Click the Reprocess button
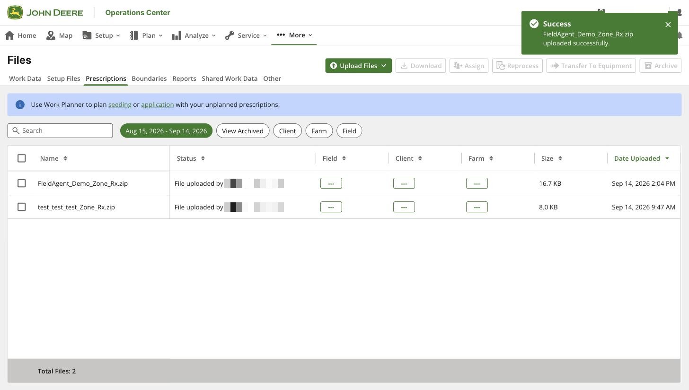Screen dimensions: 689x390 click(x=517, y=66)
